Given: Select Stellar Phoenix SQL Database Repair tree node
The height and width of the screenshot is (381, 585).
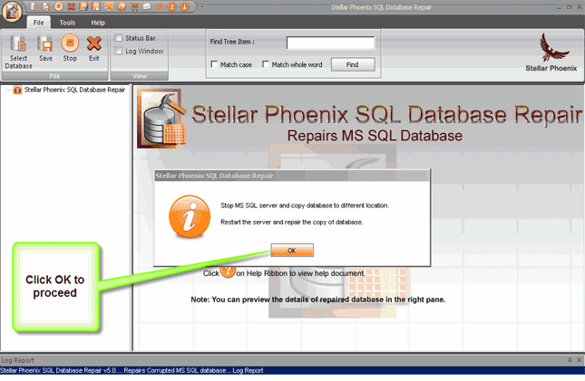Looking at the screenshot, I should click(x=74, y=90).
